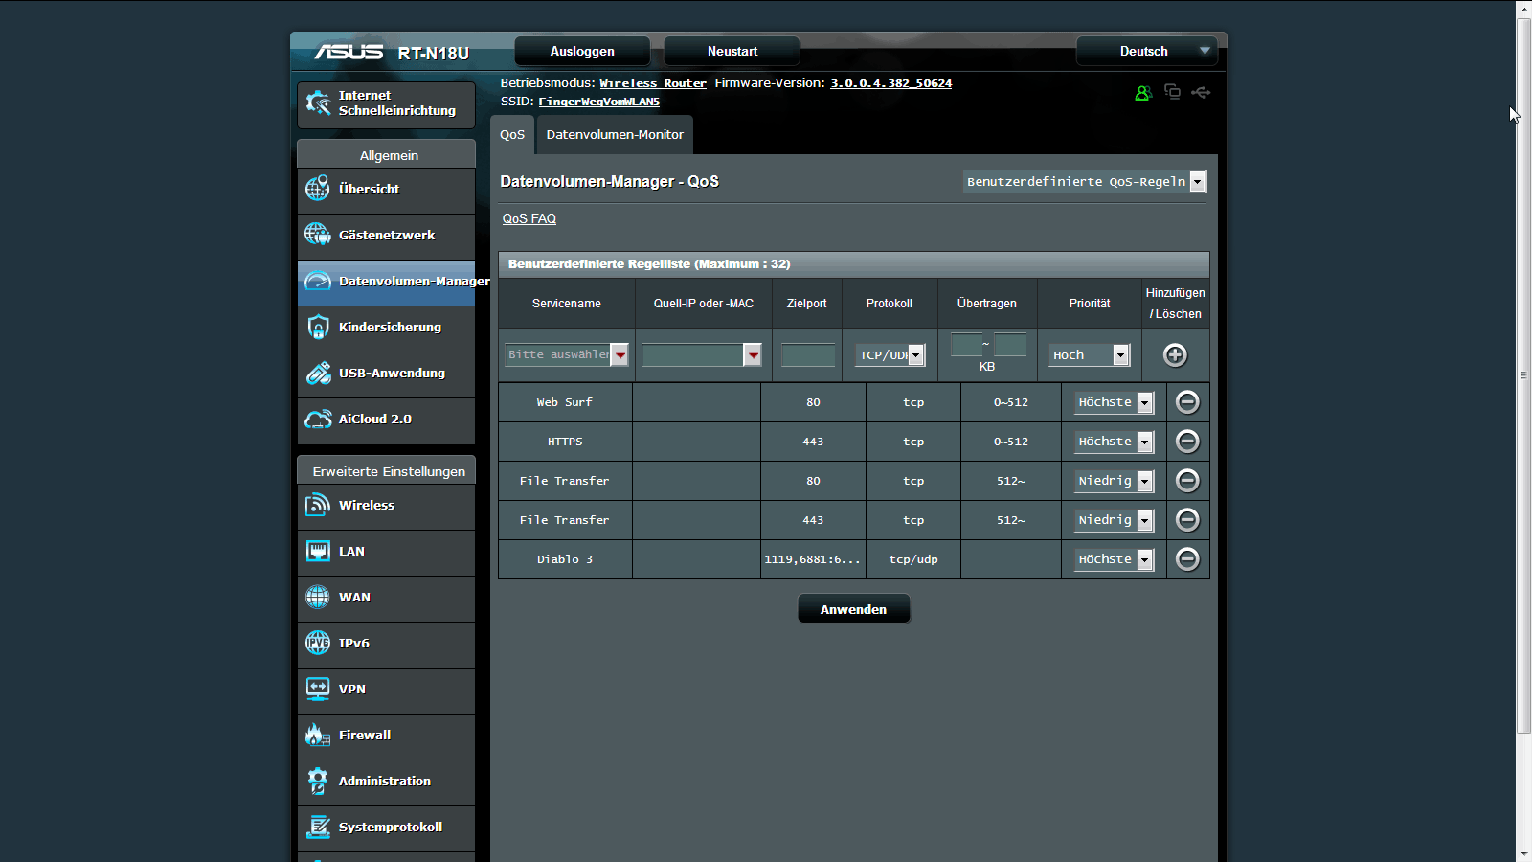
Task: Open Internet Schnelleinrichtung wizard icon
Action: [x=318, y=102]
